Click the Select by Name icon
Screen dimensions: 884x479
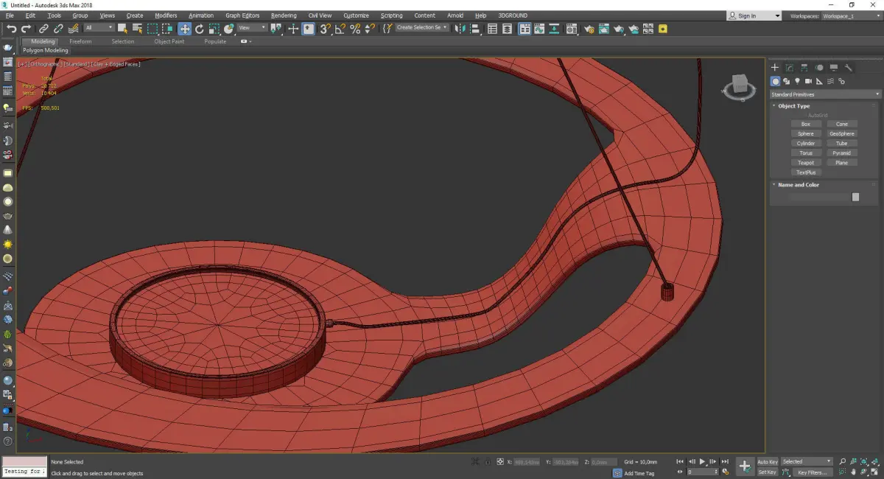pyautogui.click(x=137, y=29)
